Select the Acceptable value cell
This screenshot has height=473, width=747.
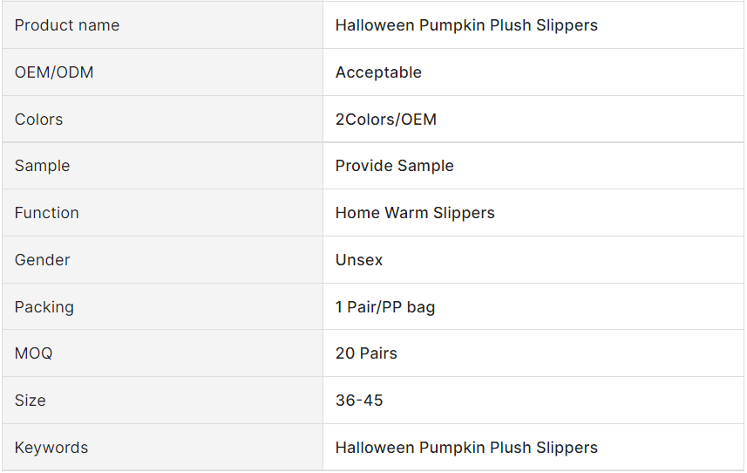pos(378,72)
